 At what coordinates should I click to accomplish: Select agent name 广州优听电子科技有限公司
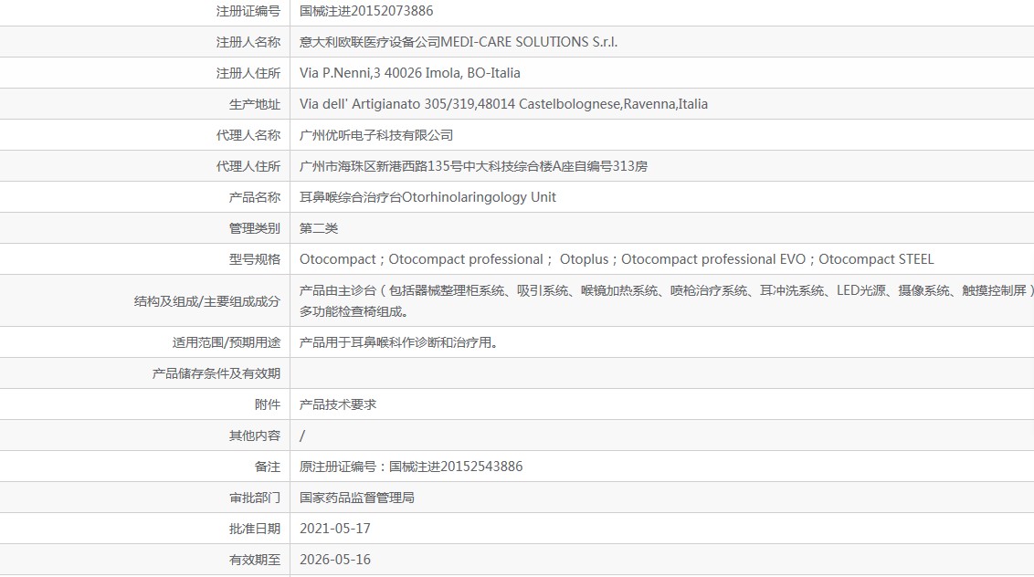pyautogui.click(x=376, y=135)
